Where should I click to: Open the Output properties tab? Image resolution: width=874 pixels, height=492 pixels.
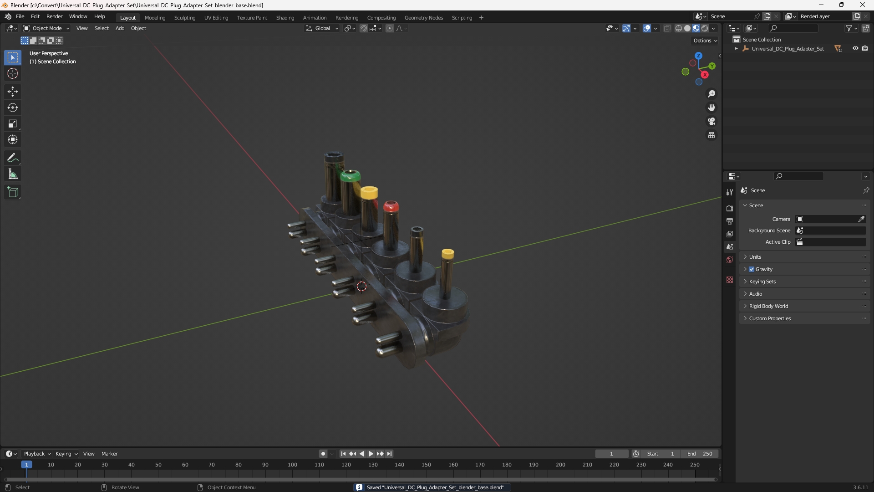(730, 221)
